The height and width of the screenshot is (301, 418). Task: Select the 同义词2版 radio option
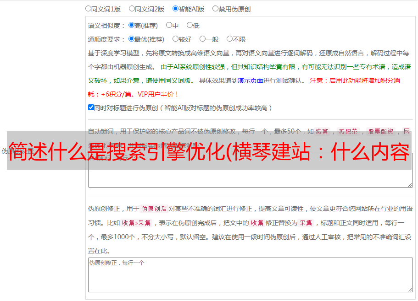pos(132,9)
